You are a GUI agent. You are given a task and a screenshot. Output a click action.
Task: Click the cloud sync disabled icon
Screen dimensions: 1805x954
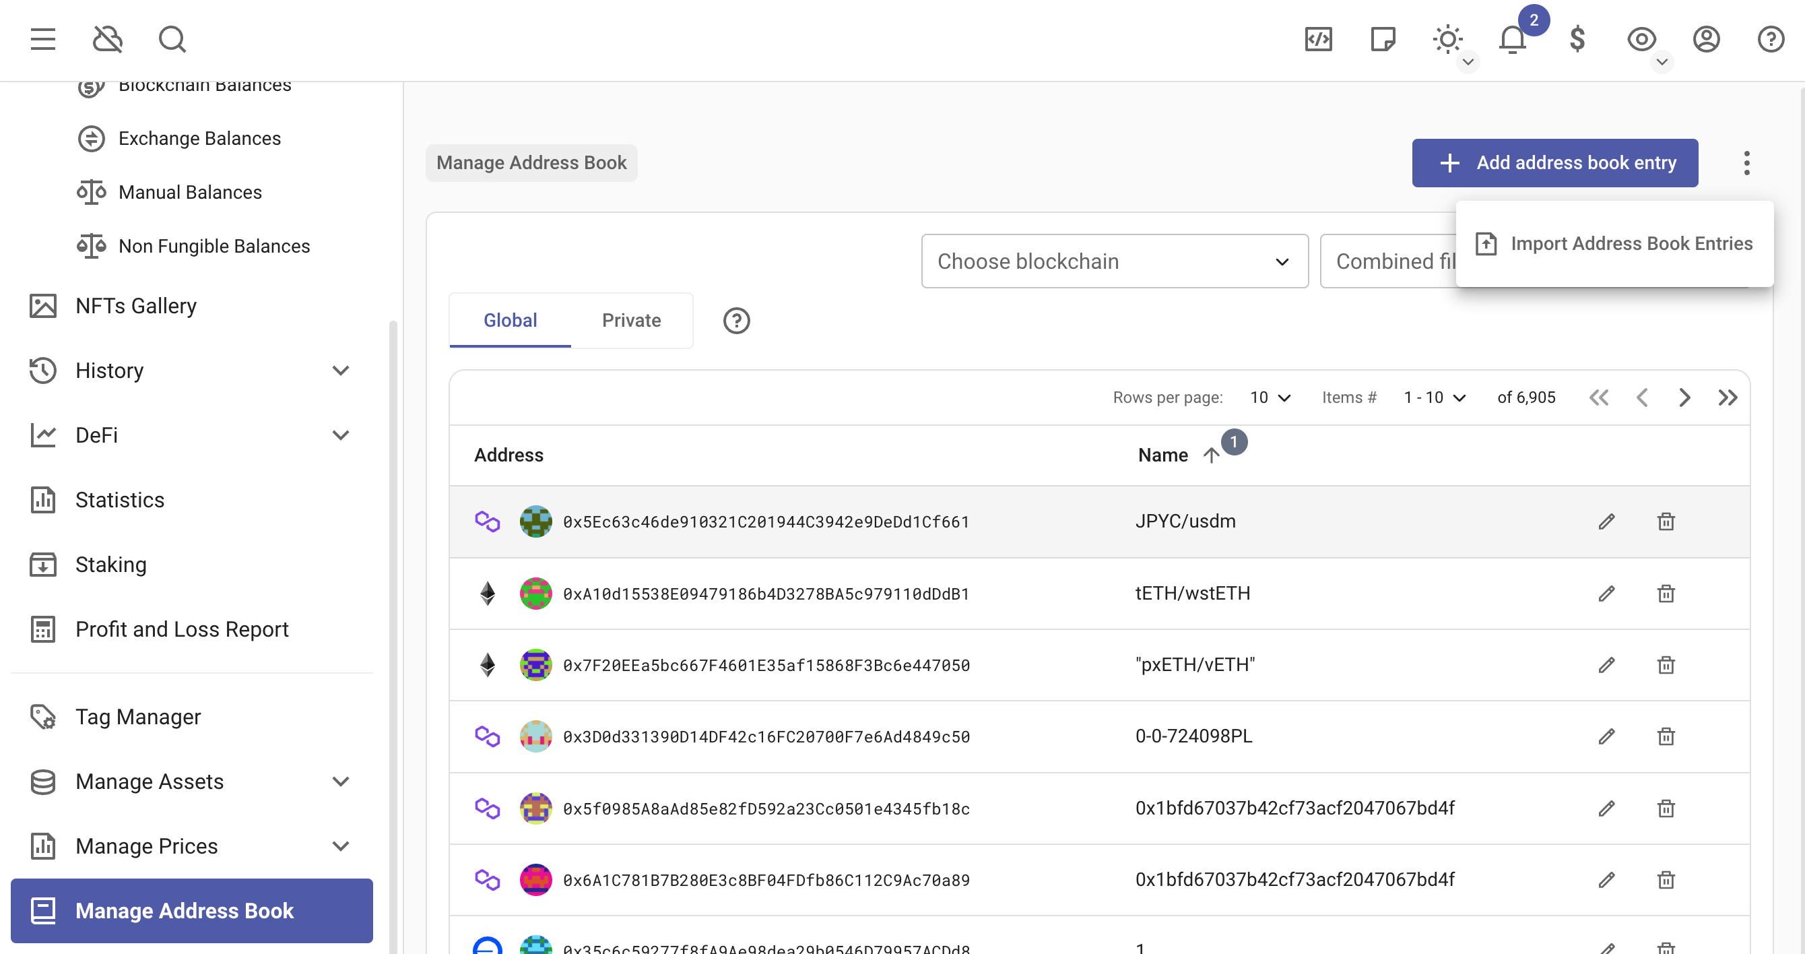tap(108, 39)
